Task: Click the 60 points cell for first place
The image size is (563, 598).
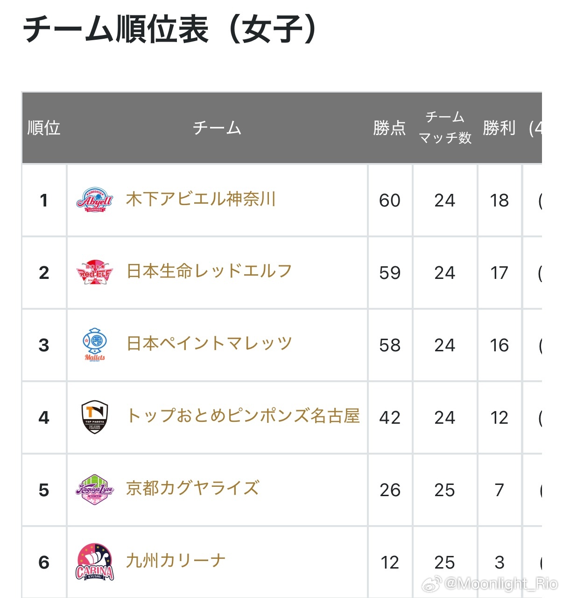Action: (390, 200)
